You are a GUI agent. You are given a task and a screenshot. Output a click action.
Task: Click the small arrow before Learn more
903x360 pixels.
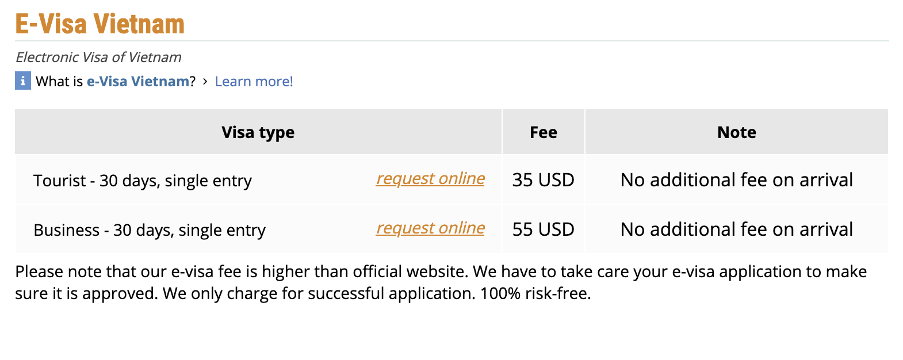(205, 82)
